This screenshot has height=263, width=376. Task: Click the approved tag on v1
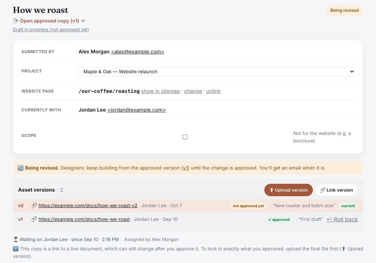pos(279,220)
